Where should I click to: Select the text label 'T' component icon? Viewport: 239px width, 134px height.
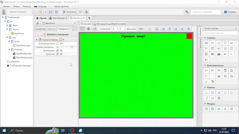(225, 43)
